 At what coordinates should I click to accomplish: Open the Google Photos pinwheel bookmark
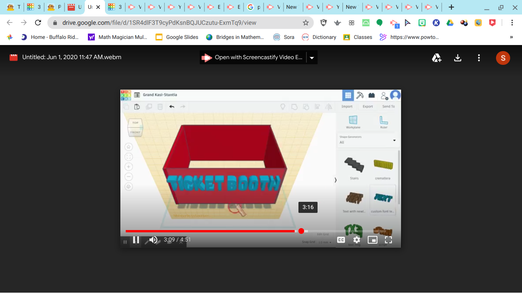(10, 37)
